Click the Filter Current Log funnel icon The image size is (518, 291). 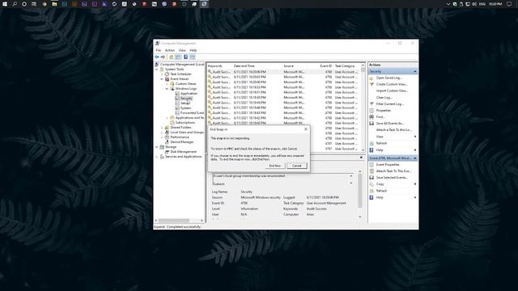(x=372, y=104)
